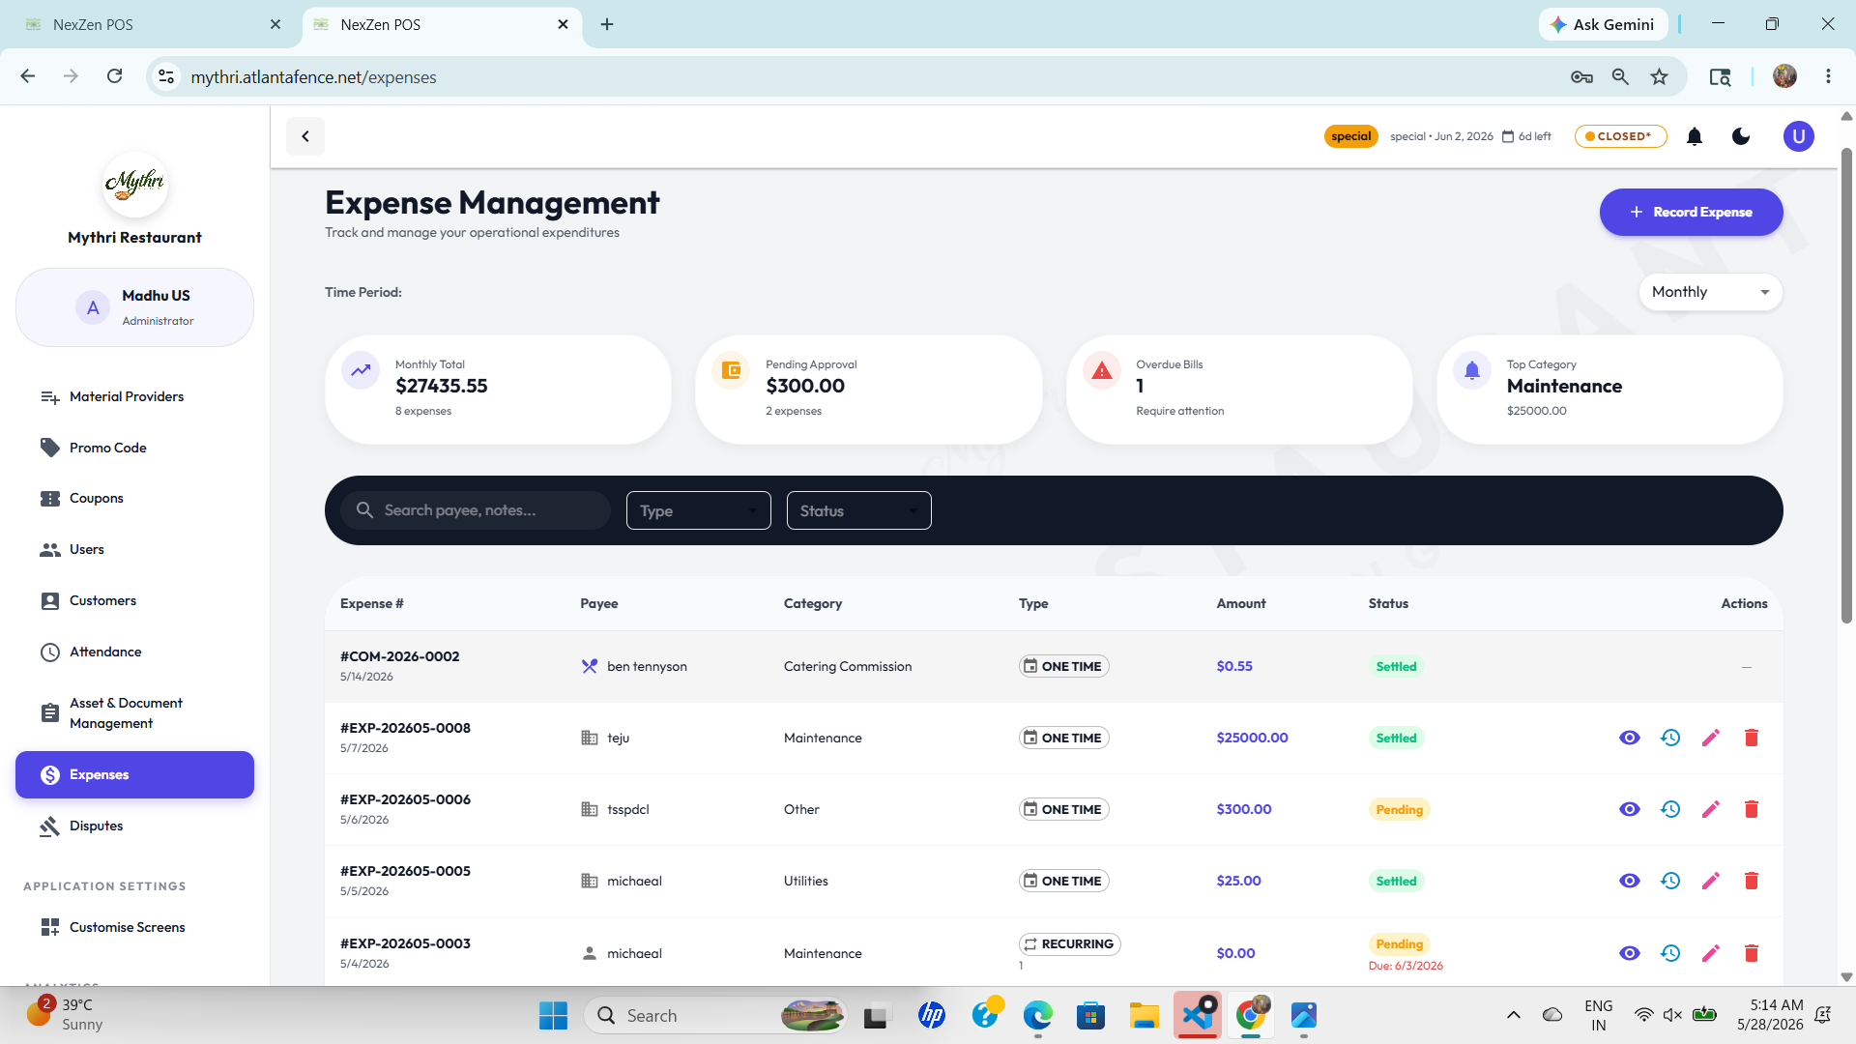Open the Status filter dropdown
This screenshot has height=1044, width=1856.
click(x=859, y=510)
